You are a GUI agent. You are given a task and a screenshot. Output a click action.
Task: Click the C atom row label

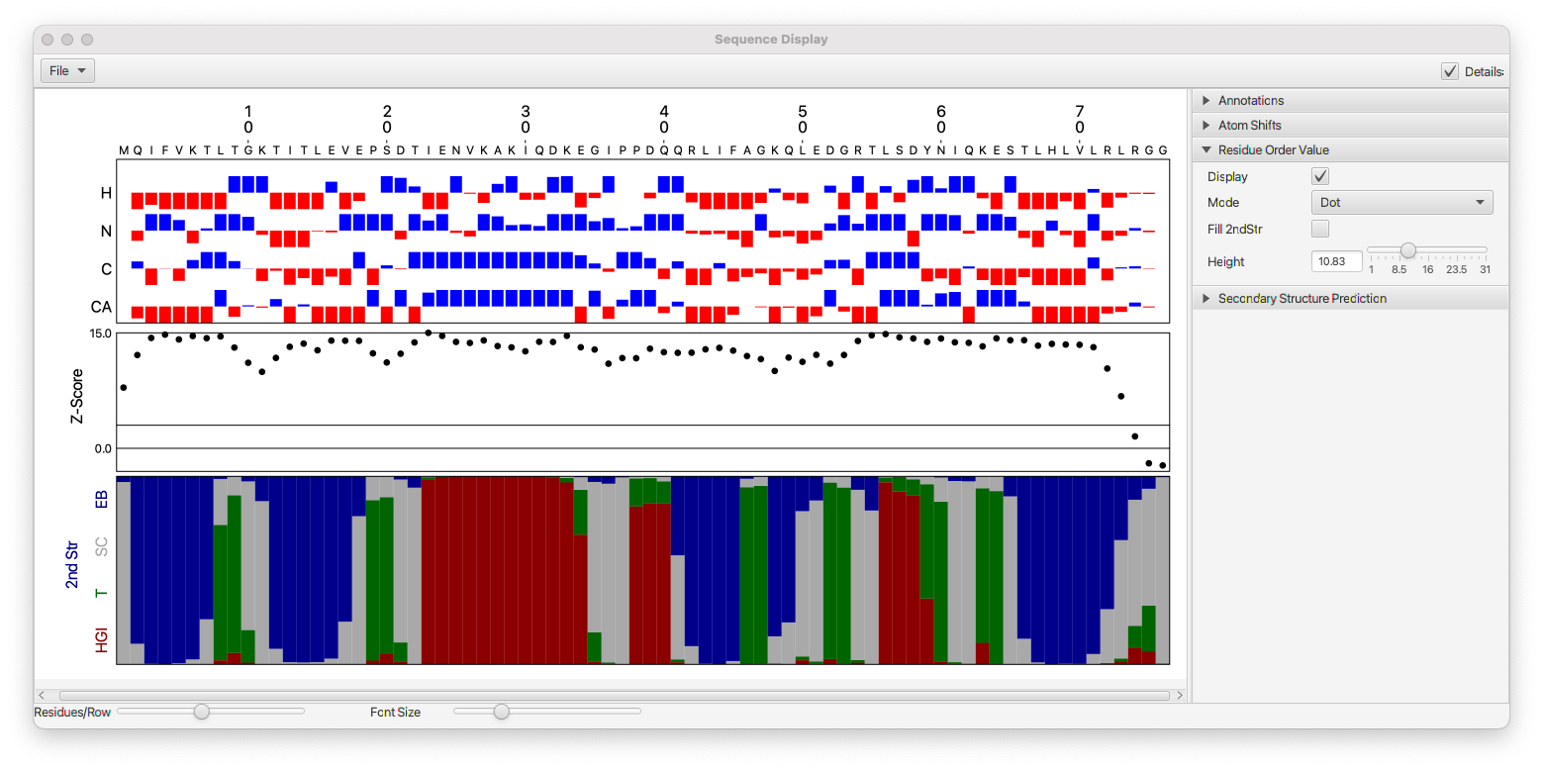click(x=106, y=269)
